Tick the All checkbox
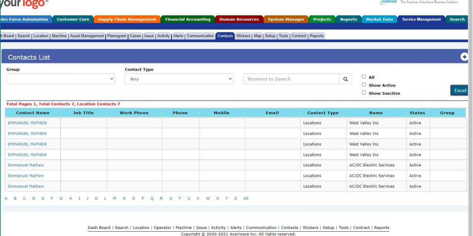Viewport: 473px width, 236px height. pos(364,77)
